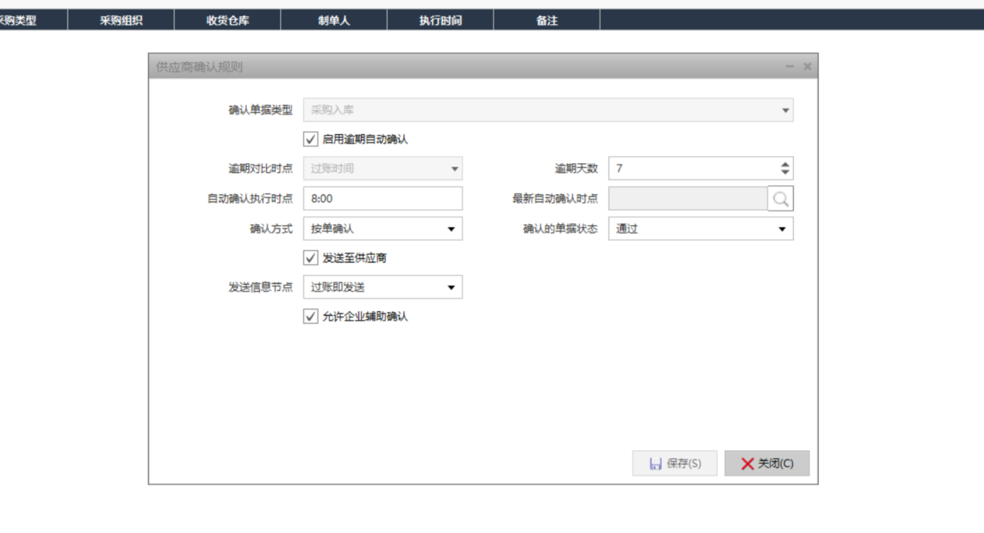Open the 逾期对比时点 dropdown
The image size is (984, 533).
click(455, 169)
